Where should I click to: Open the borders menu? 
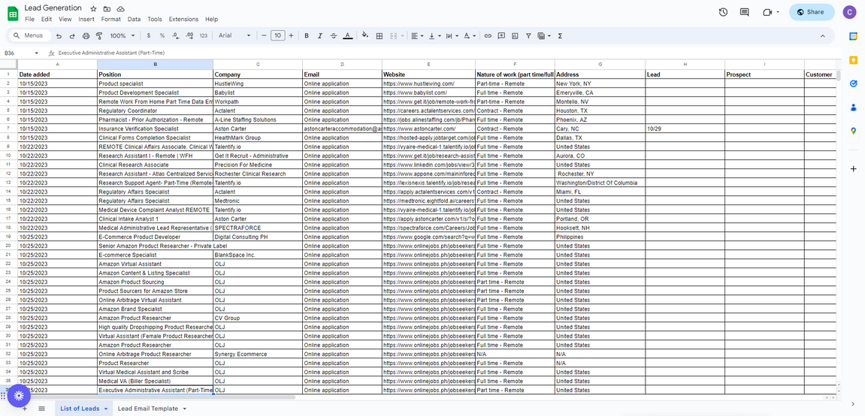pos(380,36)
